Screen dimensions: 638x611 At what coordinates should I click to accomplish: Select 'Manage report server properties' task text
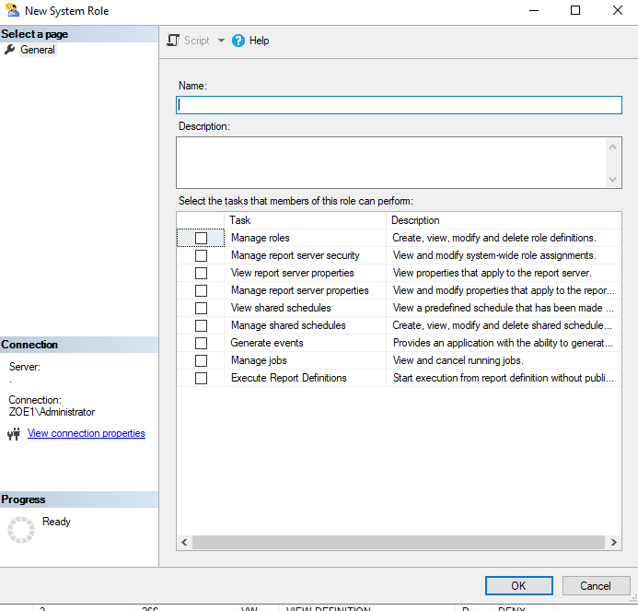(300, 290)
